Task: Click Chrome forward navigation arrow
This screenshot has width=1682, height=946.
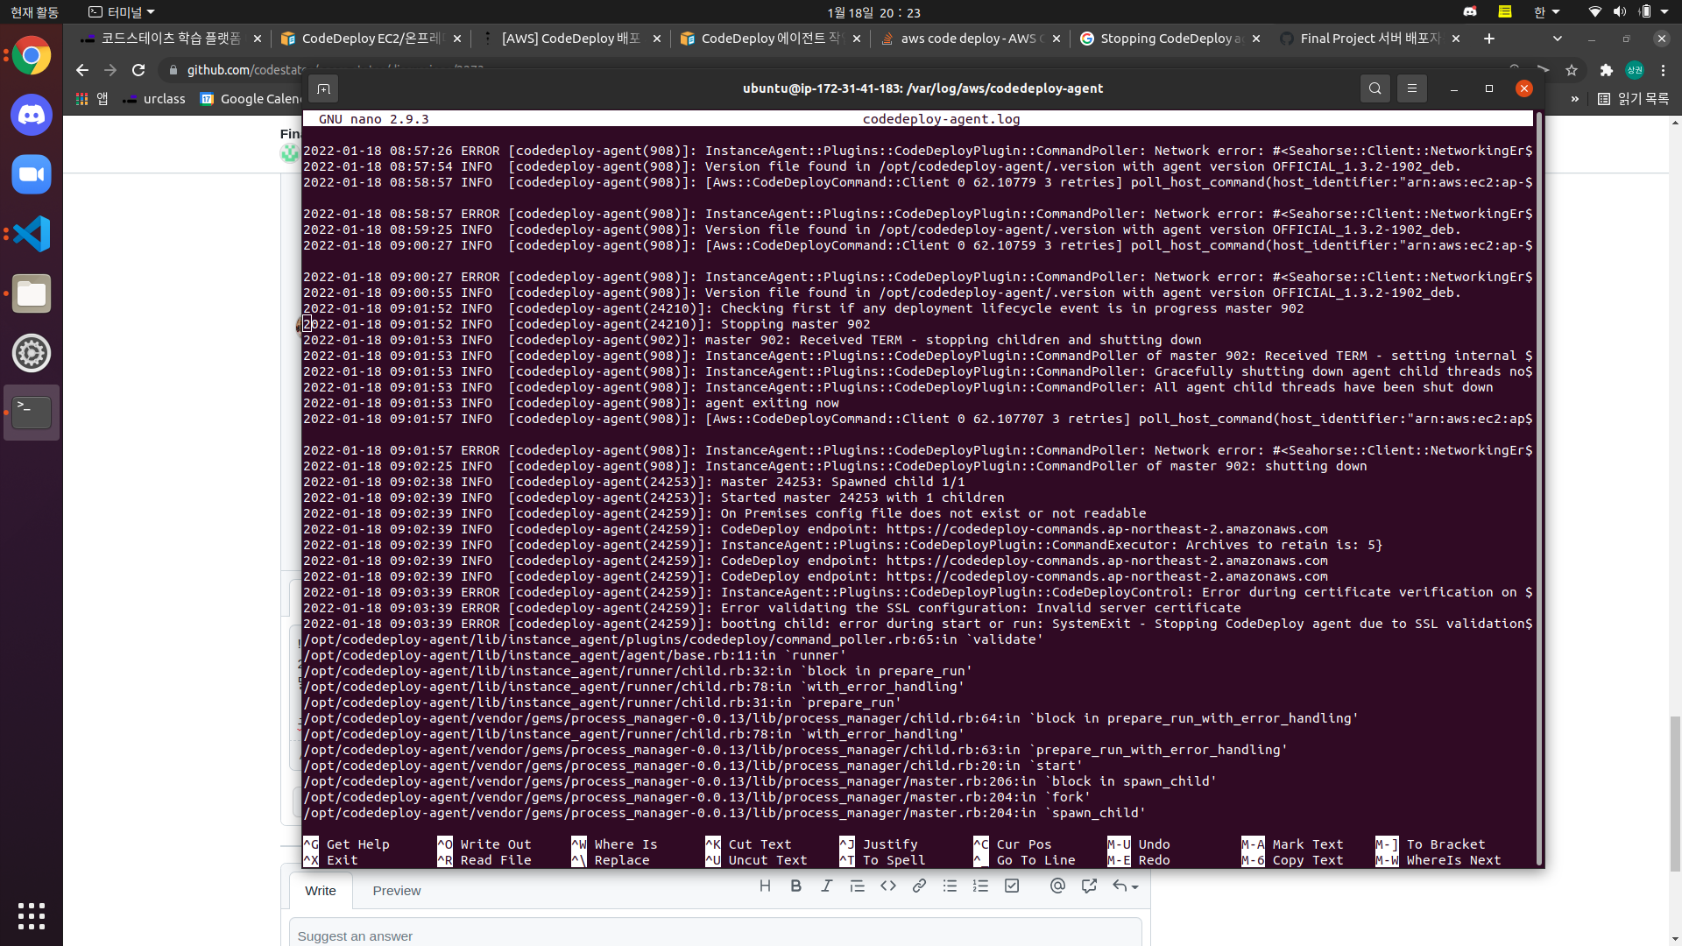Action: tap(110, 70)
